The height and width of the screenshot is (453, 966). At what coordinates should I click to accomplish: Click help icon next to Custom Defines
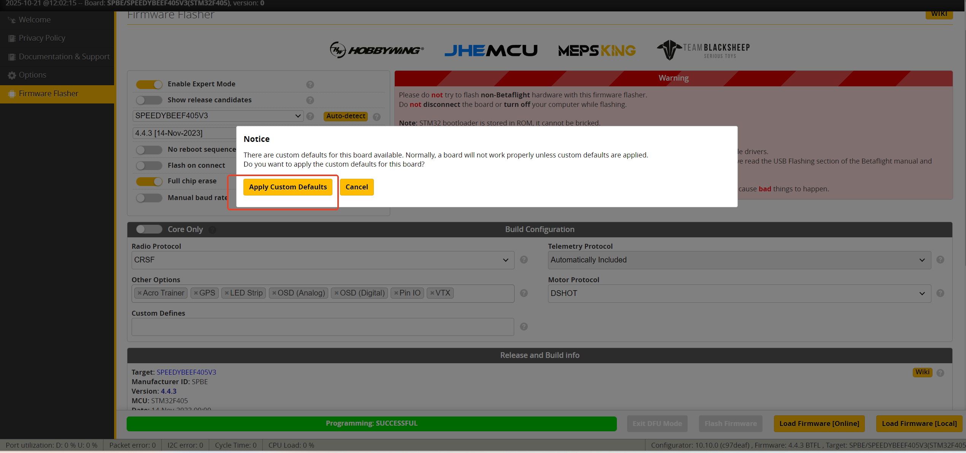pyautogui.click(x=524, y=327)
